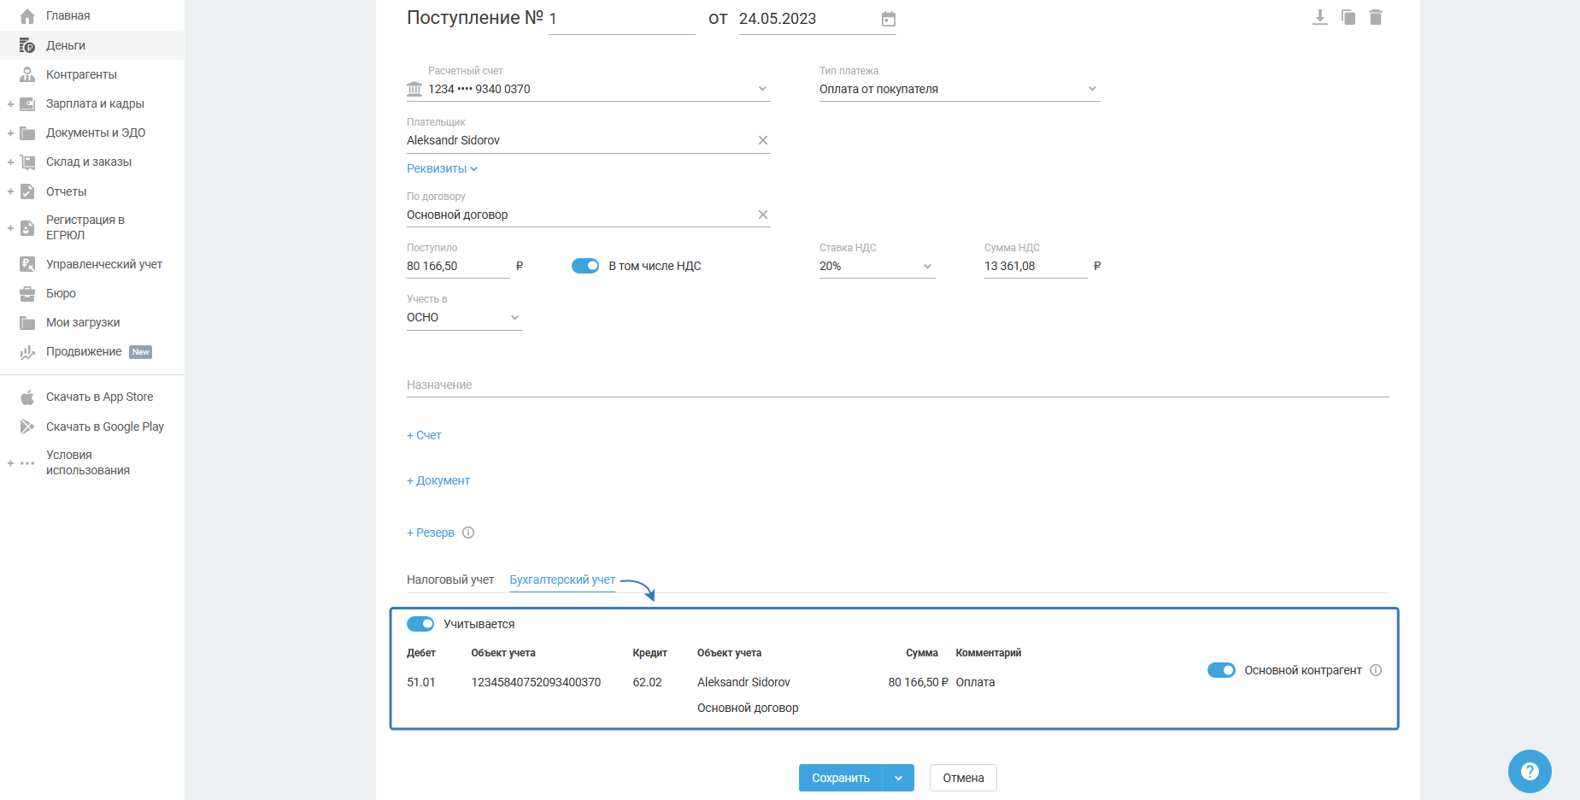Open the Учесть в ОСНО dropdown
Image resolution: width=1580 pixels, height=800 pixels.
[463, 317]
